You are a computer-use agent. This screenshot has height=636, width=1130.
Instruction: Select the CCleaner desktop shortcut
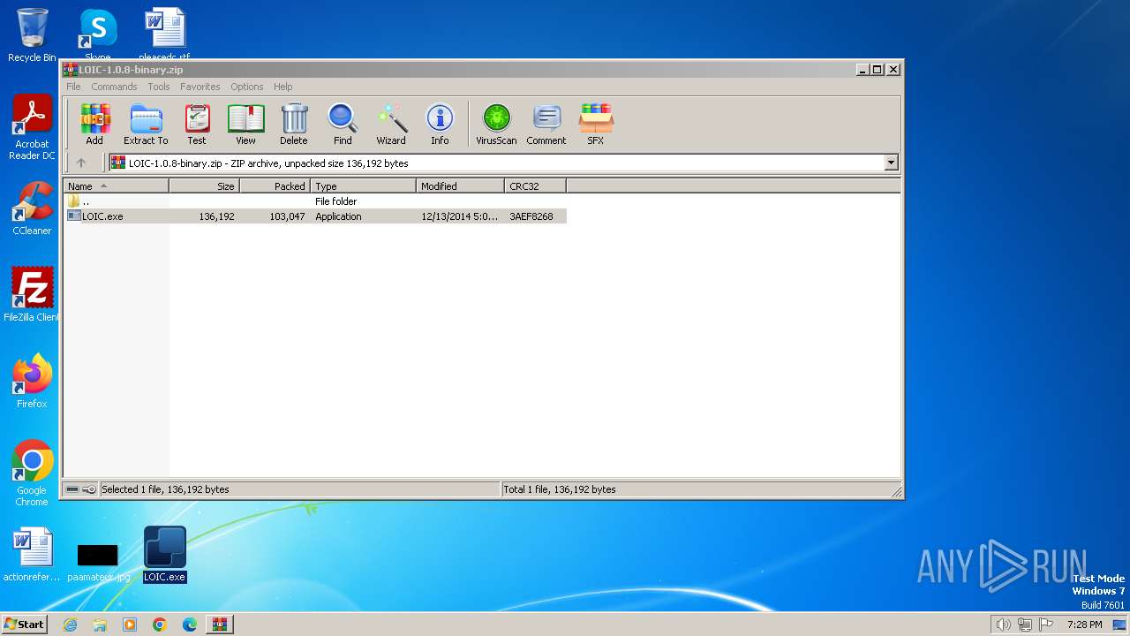tap(32, 208)
